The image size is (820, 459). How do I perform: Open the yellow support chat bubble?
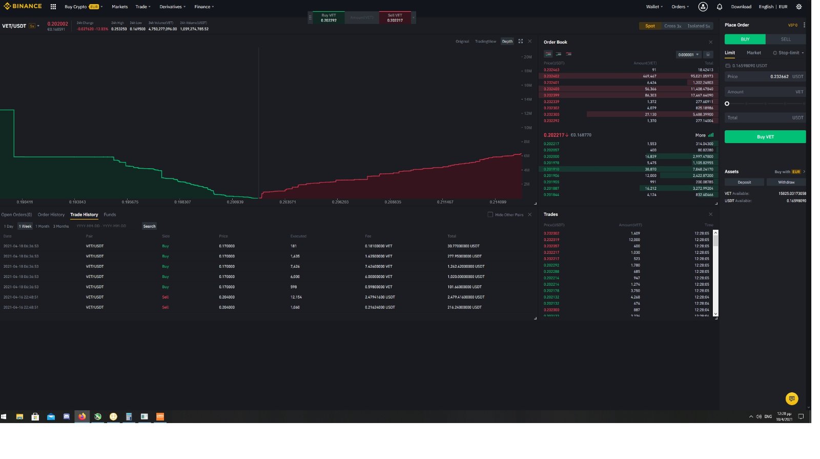point(792,398)
